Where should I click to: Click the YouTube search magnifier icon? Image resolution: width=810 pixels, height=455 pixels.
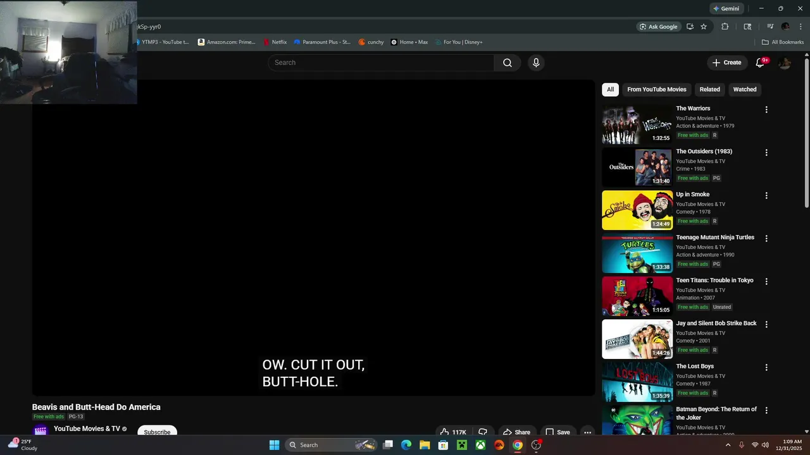(x=508, y=63)
